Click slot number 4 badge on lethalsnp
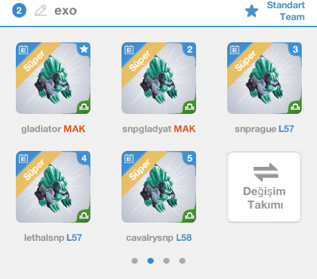The height and width of the screenshot is (279, 317). click(x=84, y=158)
